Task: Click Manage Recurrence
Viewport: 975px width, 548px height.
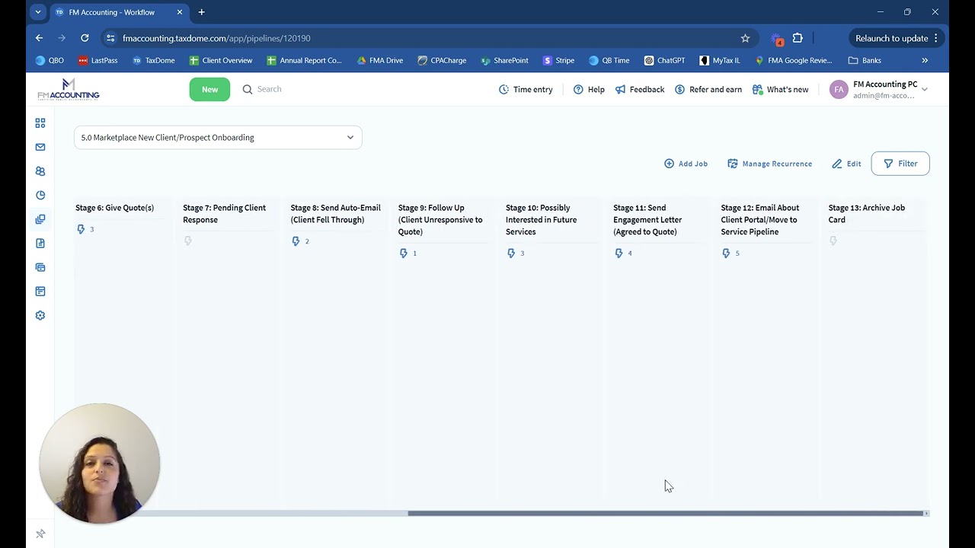Action: (769, 164)
